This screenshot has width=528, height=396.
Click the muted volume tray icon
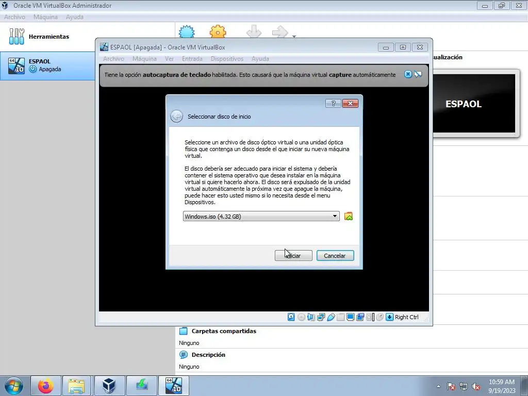coord(476,386)
